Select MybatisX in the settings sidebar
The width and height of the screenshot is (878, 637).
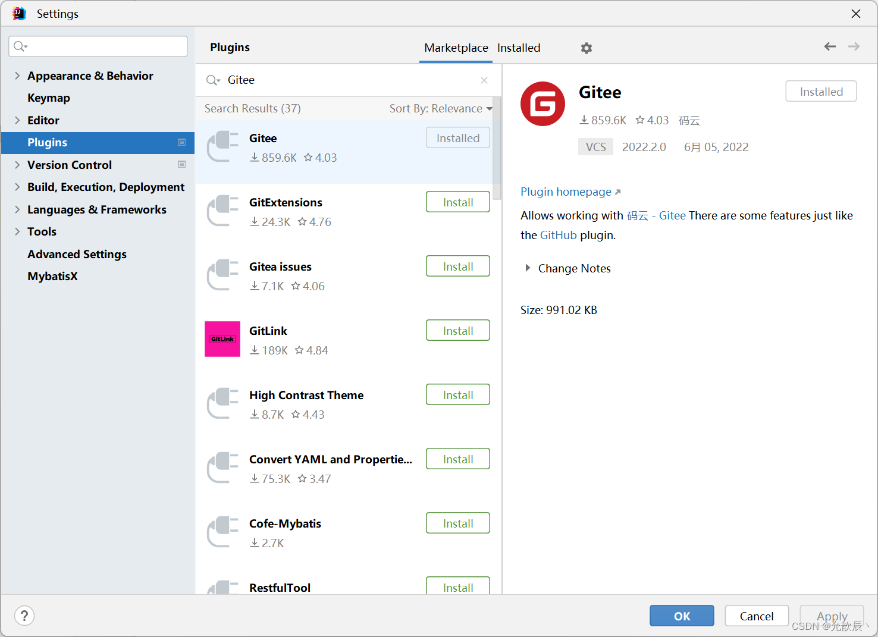[52, 276]
